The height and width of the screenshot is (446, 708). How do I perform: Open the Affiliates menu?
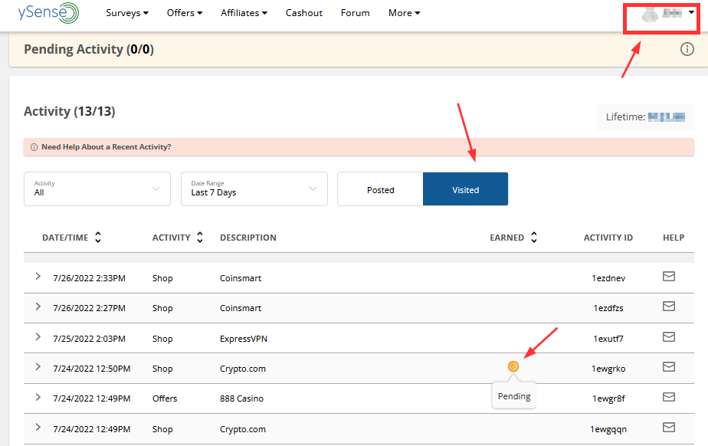point(244,13)
